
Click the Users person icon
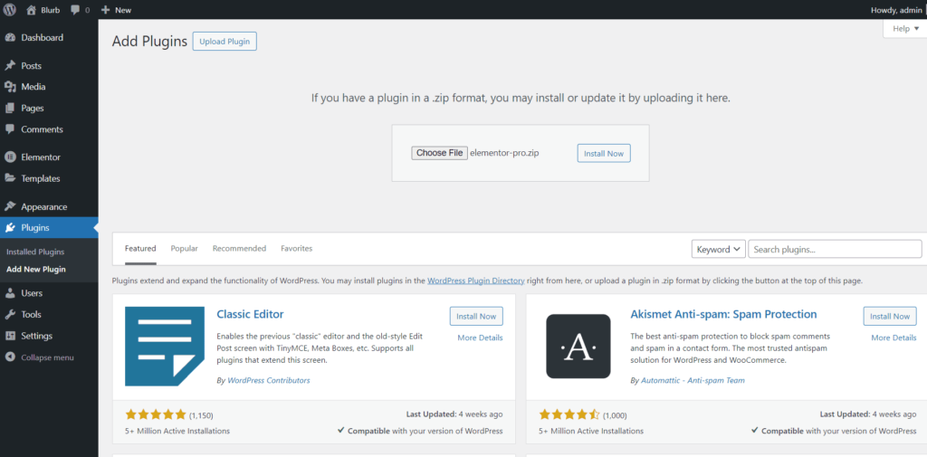(x=10, y=293)
